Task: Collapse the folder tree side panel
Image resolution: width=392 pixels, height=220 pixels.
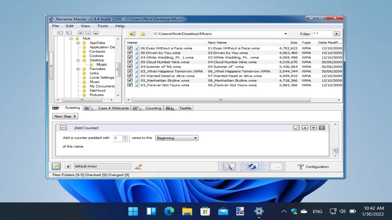Action: click(x=51, y=66)
